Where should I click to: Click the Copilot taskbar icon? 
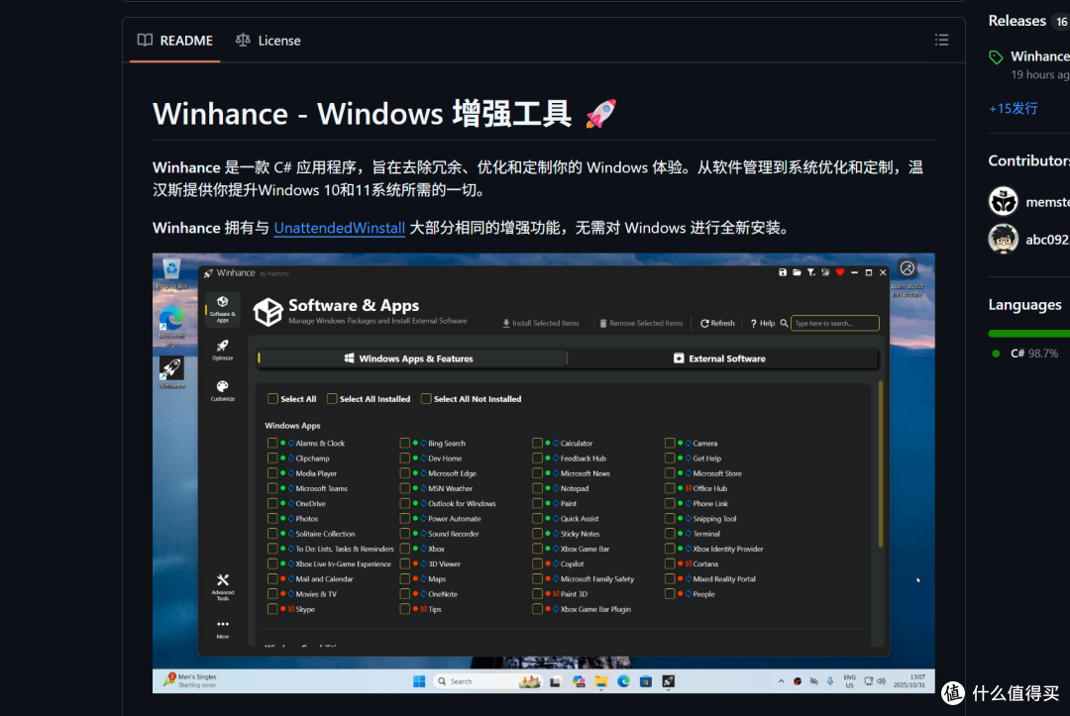point(579,681)
